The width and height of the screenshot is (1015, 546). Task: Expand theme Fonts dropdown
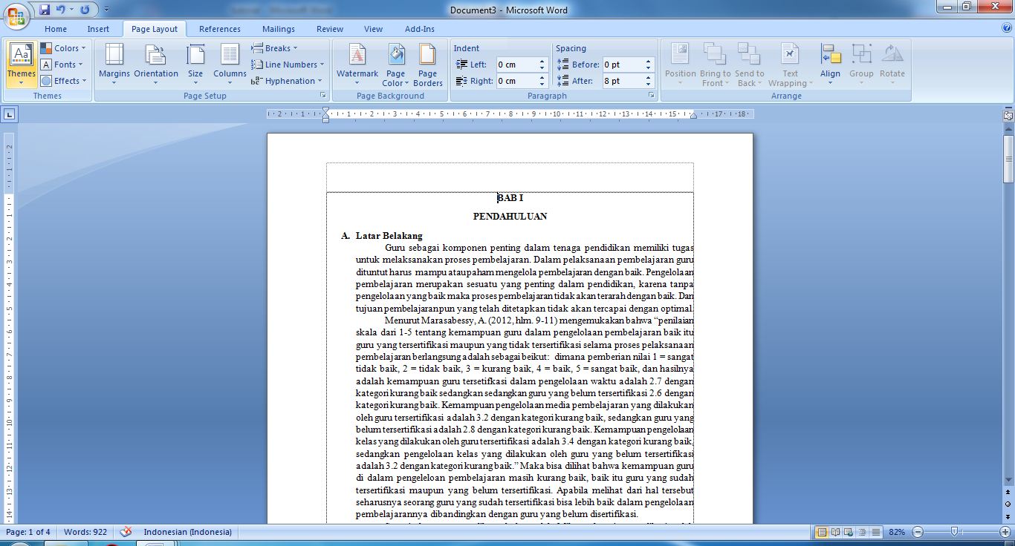click(x=63, y=65)
